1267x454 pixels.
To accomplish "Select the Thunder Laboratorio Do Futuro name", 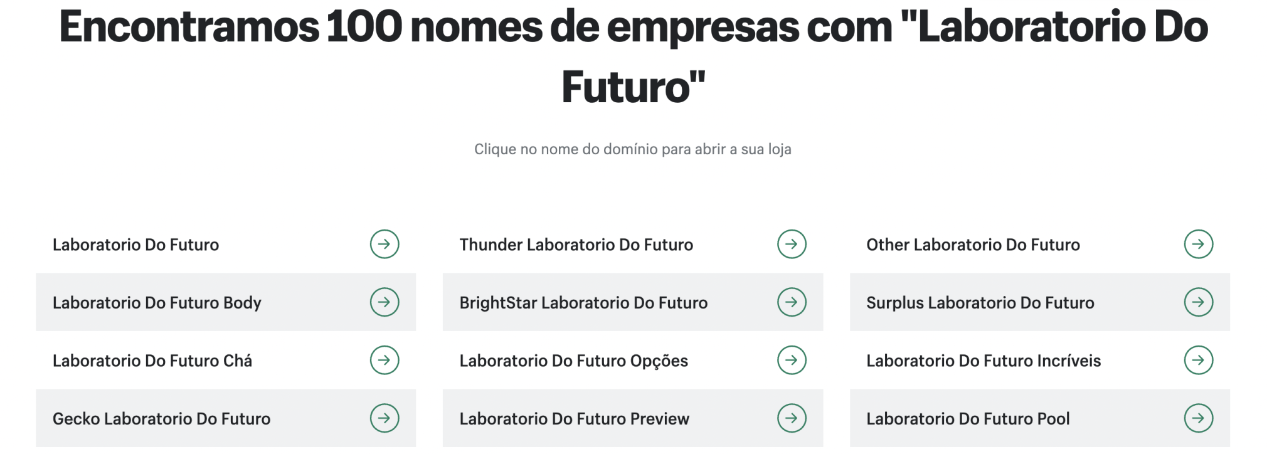I will pos(575,245).
